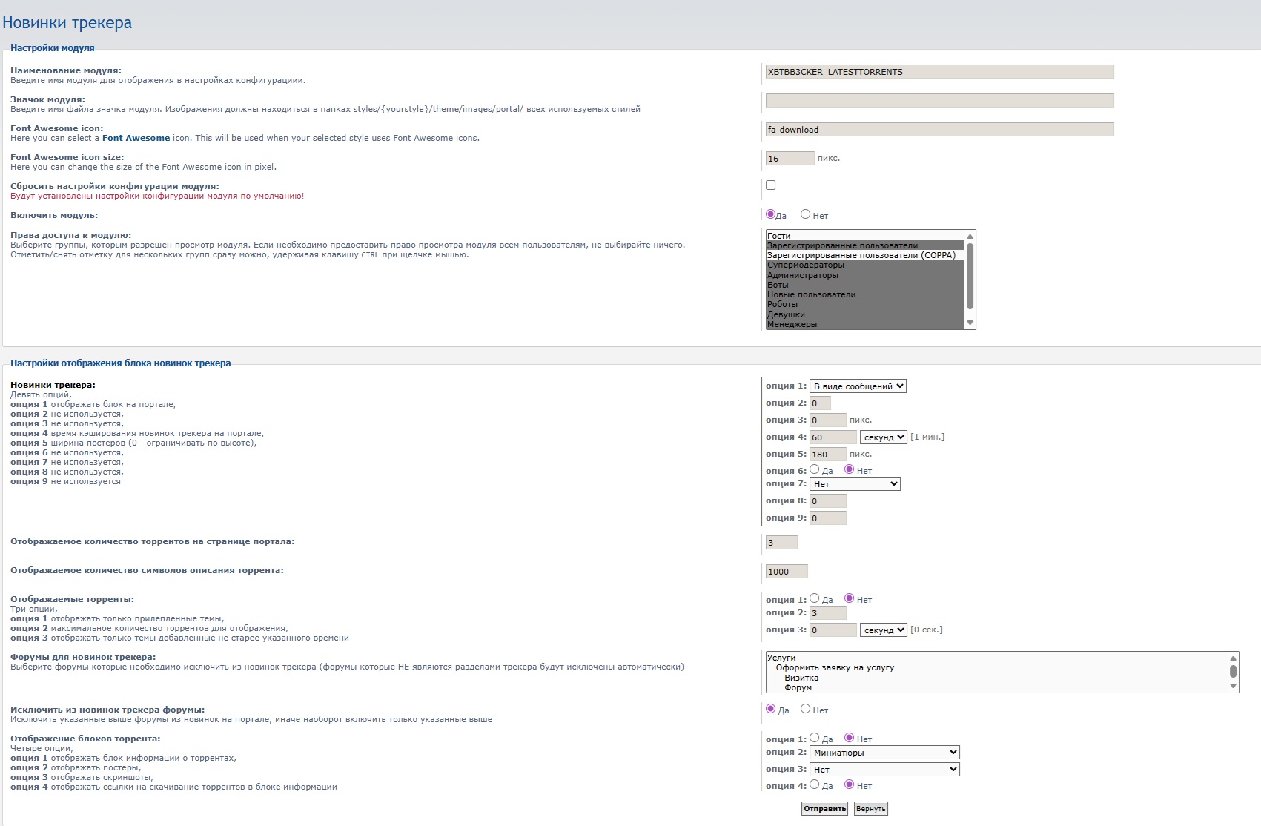Select Да for Новинки трекера опция 6

[815, 469]
